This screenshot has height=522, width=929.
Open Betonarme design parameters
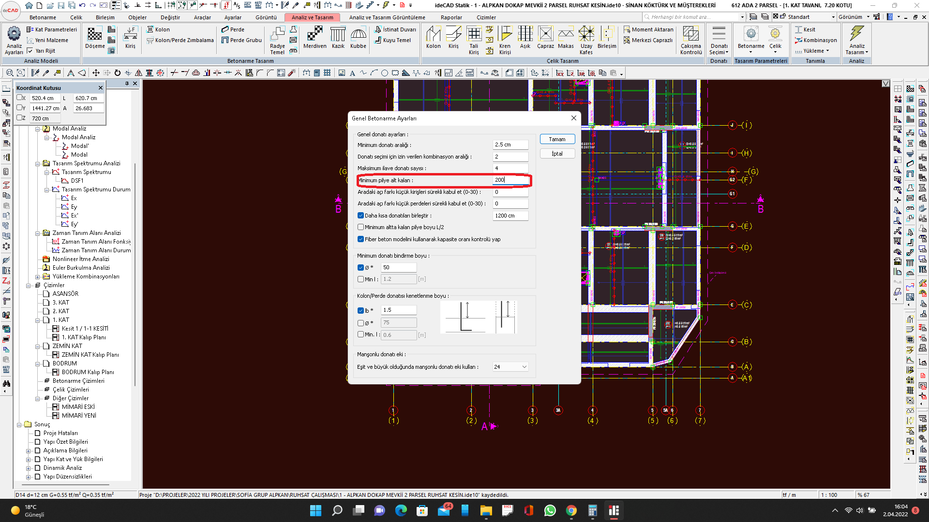pyautogui.click(x=751, y=40)
